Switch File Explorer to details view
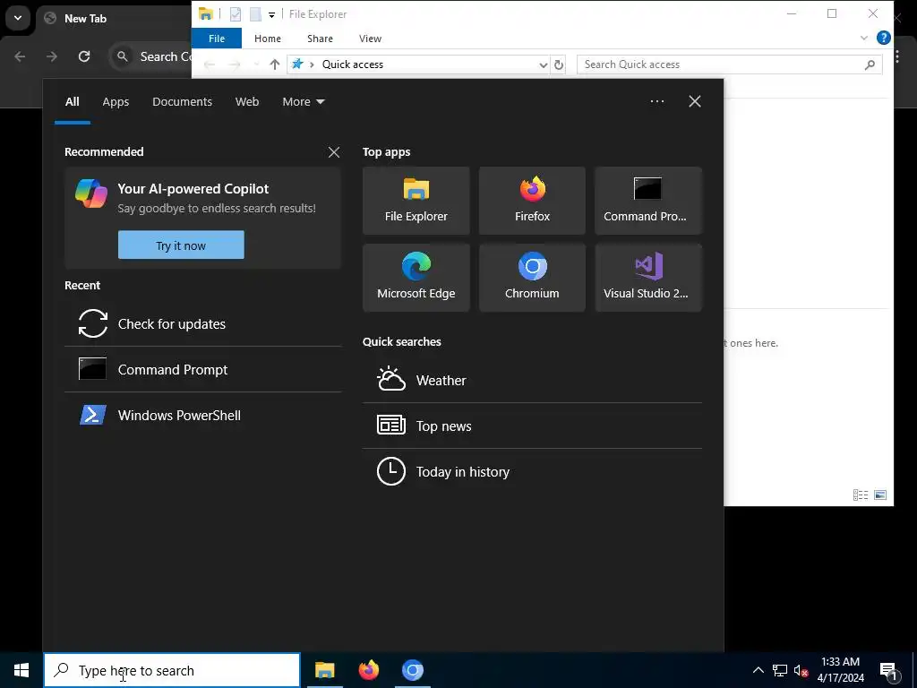The image size is (917, 688). (x=861, y=494)
